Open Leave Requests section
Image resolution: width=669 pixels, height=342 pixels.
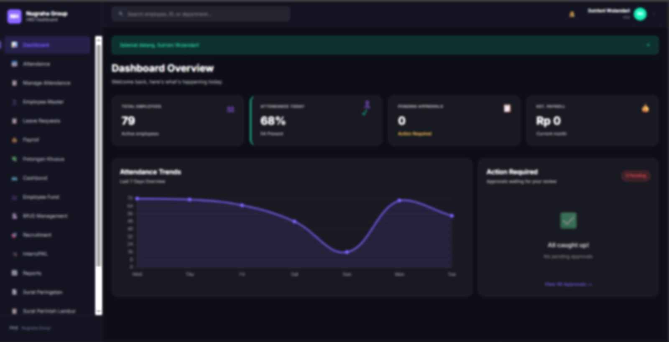47,121
